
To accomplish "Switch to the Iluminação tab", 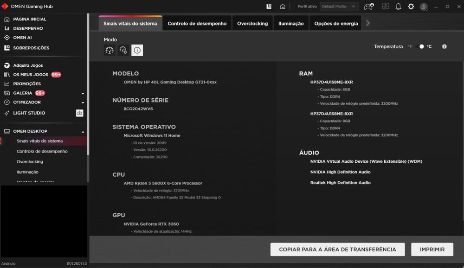I will [x=291, y=23].
